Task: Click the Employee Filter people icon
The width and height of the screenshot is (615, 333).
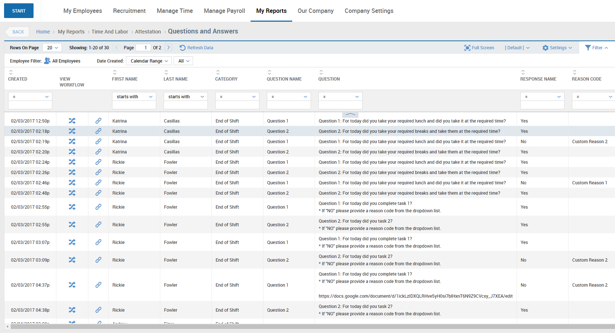Action: [46, 61]
